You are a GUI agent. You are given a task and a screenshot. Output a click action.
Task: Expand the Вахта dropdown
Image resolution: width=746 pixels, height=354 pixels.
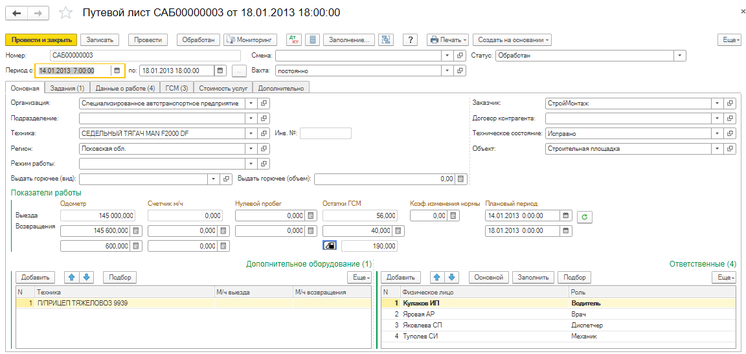(447, 71)
